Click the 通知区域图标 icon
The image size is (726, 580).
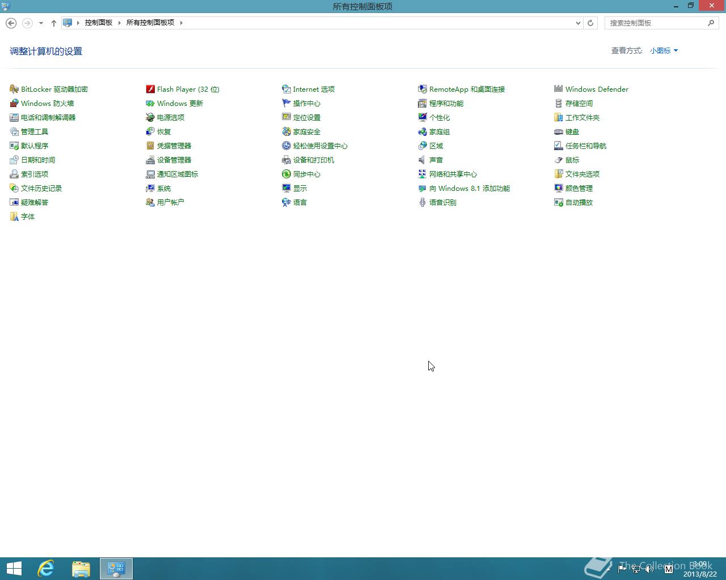[x=150, y=174]
